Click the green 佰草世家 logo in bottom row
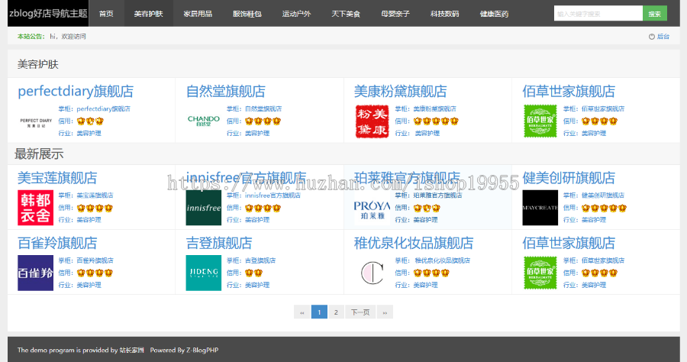 click(540, 273)
